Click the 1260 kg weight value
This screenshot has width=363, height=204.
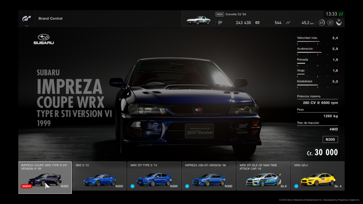(331, 116)
